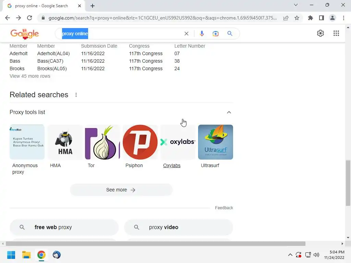
Task: Click See more button
Action: click(121, 190)
